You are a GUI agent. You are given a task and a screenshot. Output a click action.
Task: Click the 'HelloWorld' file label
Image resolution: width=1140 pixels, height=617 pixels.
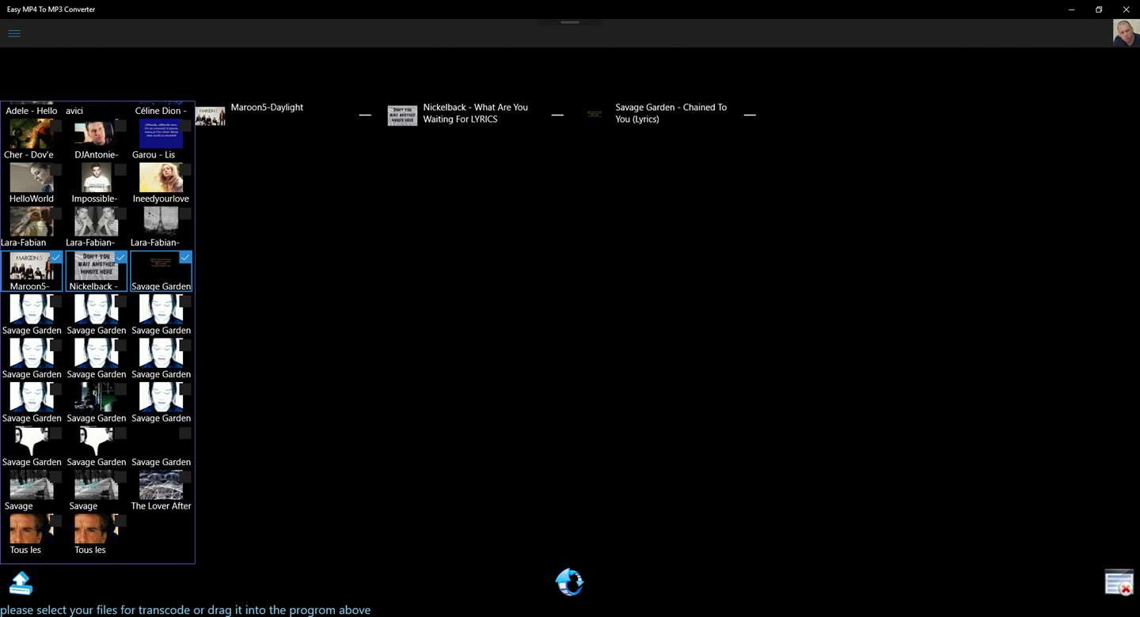[32, 199]
